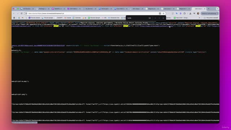Close the find bar
Image resolution: width=231 pixels, height=130 pixels.
(x=163, y=18)
